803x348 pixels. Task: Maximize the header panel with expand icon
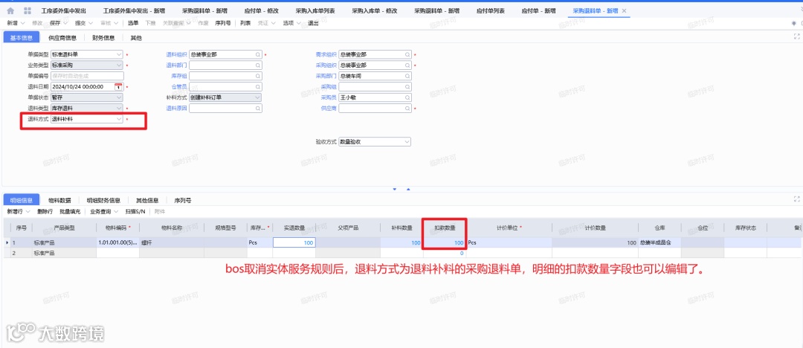(796, 37)
